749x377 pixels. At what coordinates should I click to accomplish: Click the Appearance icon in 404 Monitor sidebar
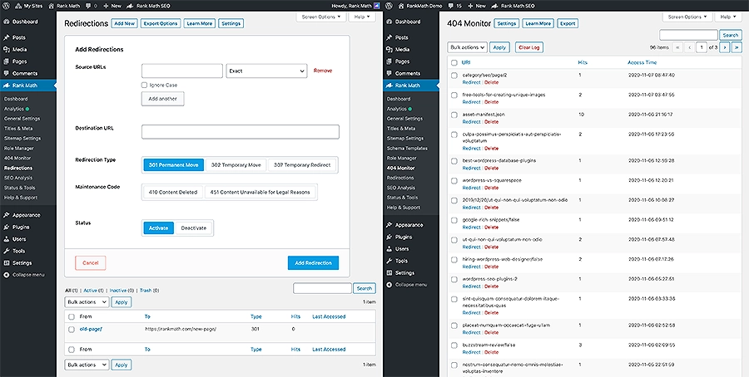tap(390, 224)
